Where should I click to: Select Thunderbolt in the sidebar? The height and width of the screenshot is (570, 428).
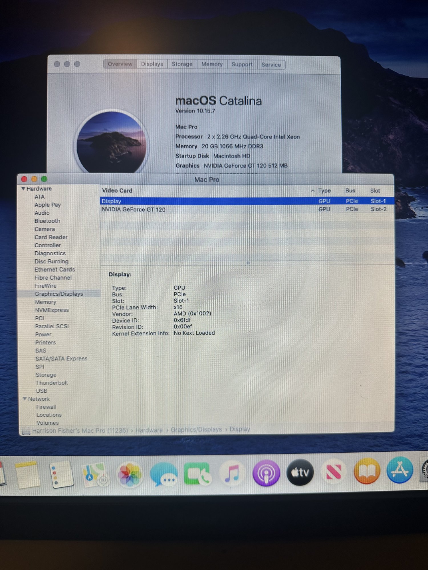(52, 383)
